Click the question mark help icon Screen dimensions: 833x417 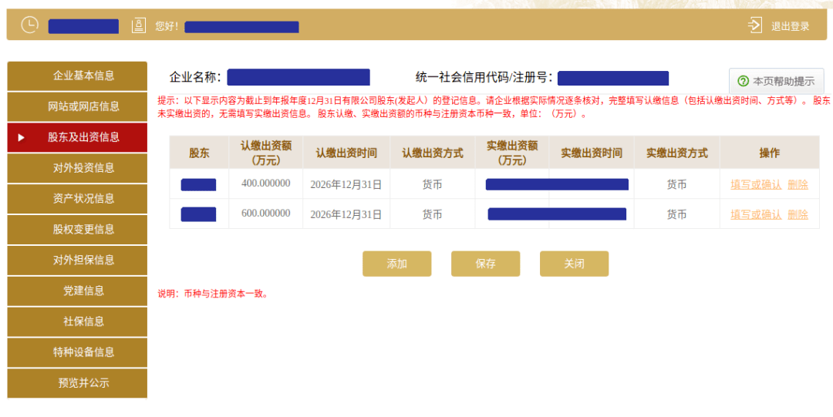(744, 81)
